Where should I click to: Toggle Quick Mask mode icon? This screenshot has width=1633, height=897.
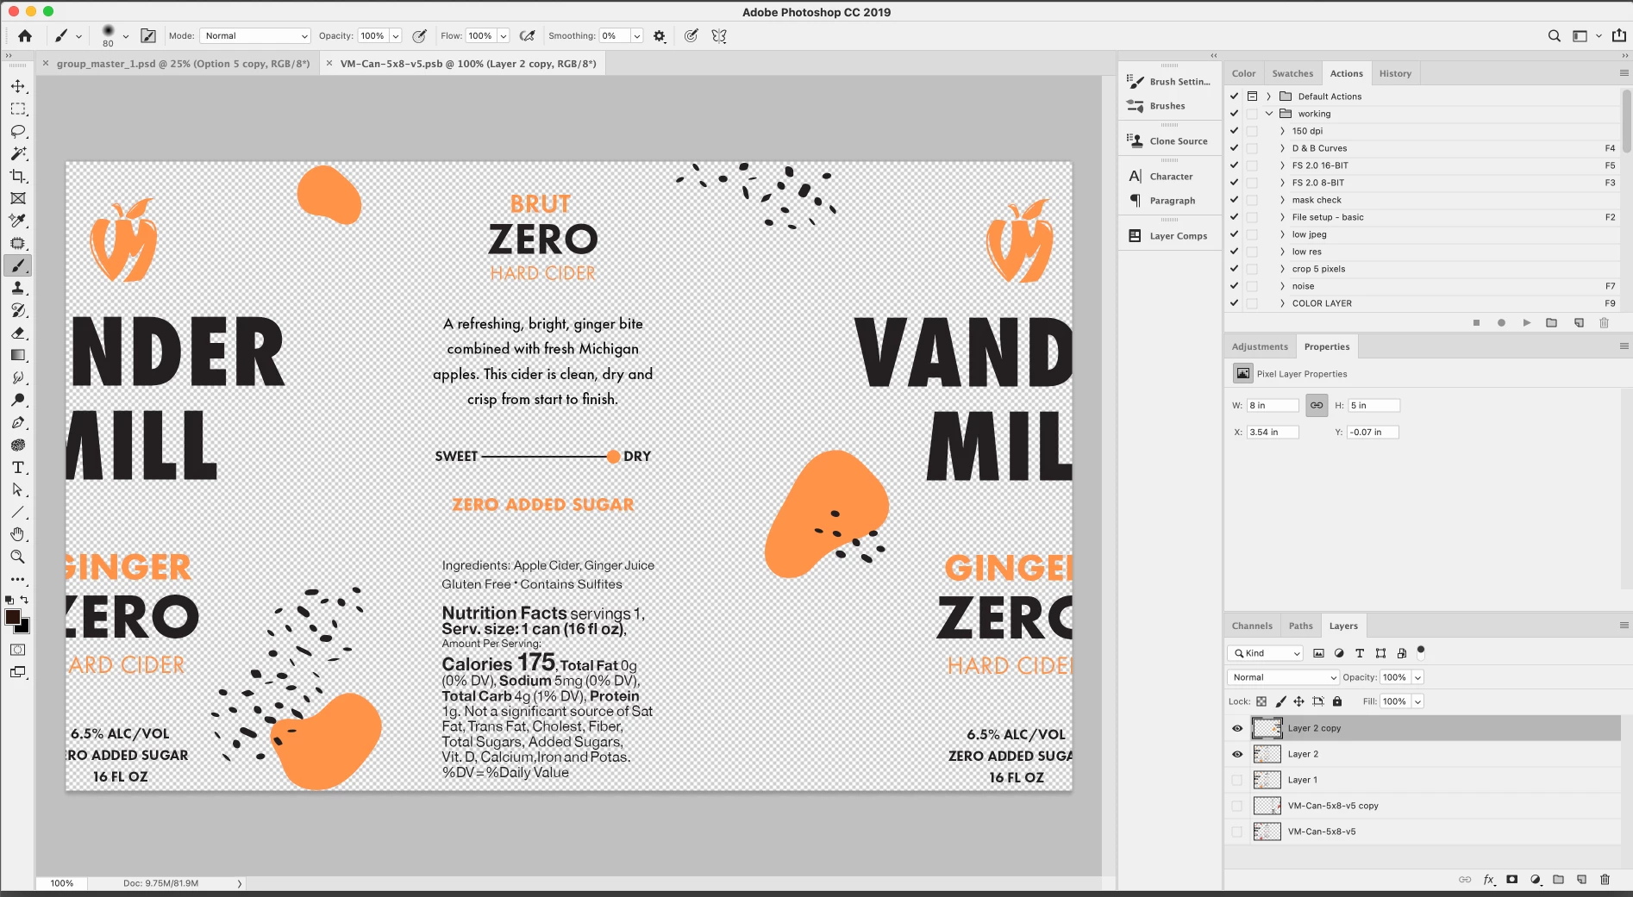click(x=17, y=650)
